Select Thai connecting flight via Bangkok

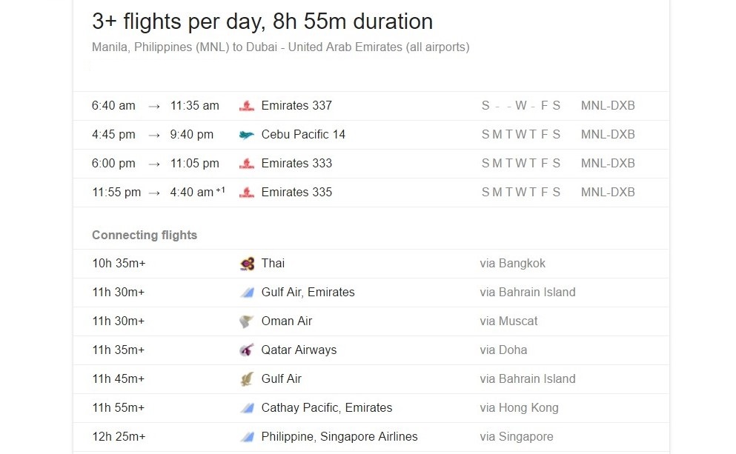pyautogui.click(x=273, y=264)
